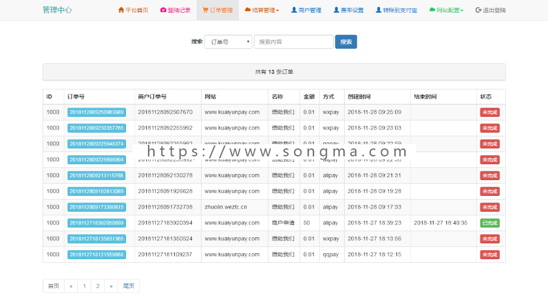
Task: Click 未完成 status of order 2018112809250963989
Action: pos(490,113)
